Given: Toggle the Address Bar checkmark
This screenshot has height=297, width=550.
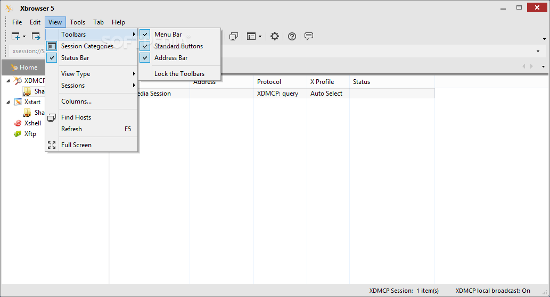Looking at the screenshot, I should (x=145, y=58).
